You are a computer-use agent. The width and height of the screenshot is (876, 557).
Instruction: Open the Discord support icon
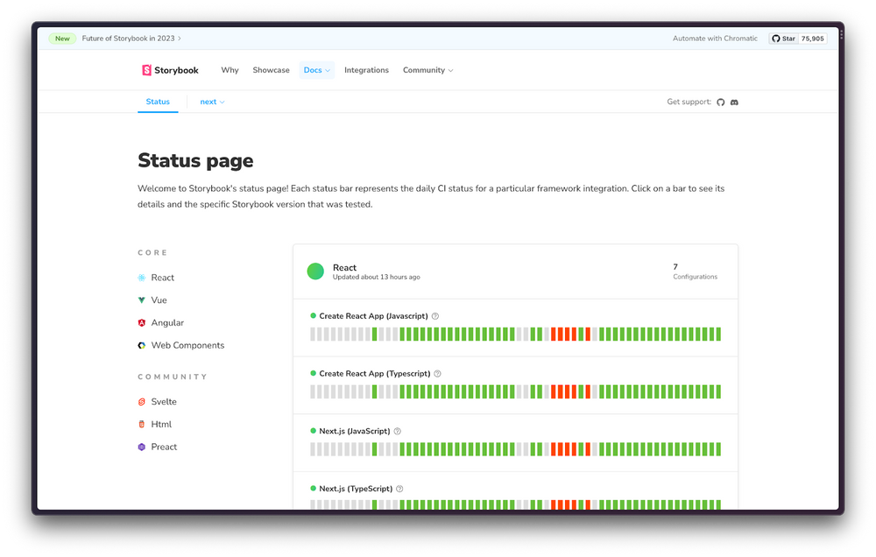coord(734,102)
